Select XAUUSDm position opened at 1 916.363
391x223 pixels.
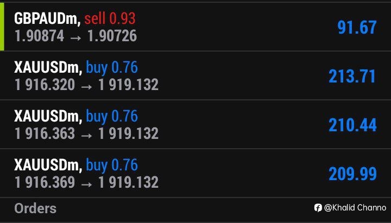195,124
